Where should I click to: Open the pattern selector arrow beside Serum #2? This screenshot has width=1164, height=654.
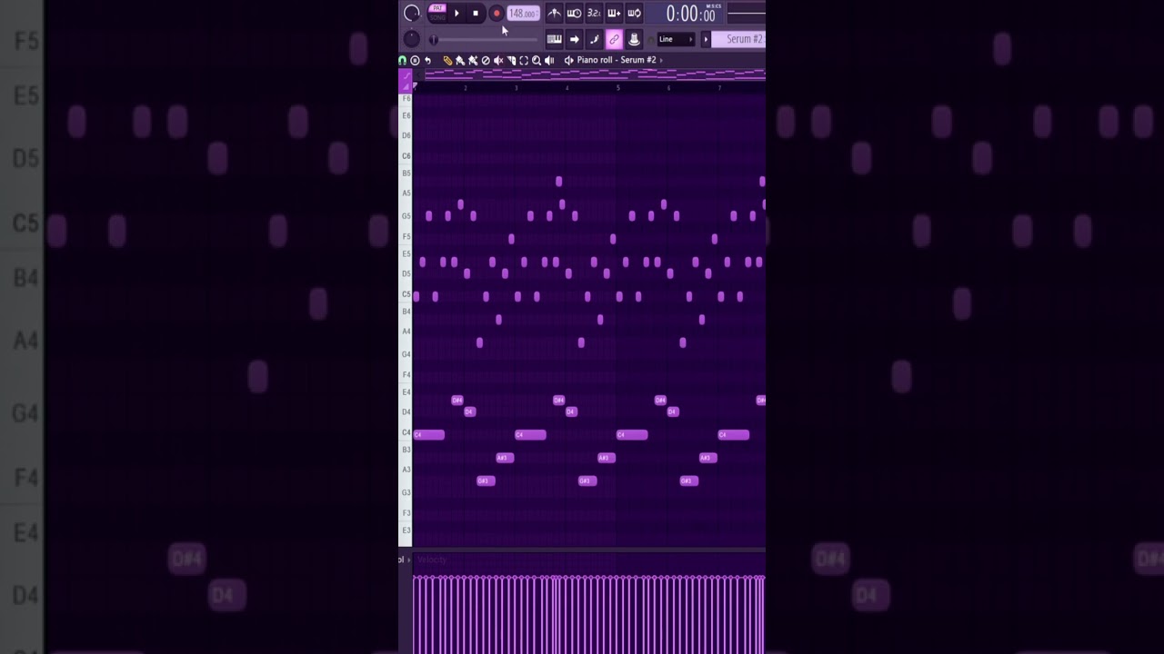(706, 39)
